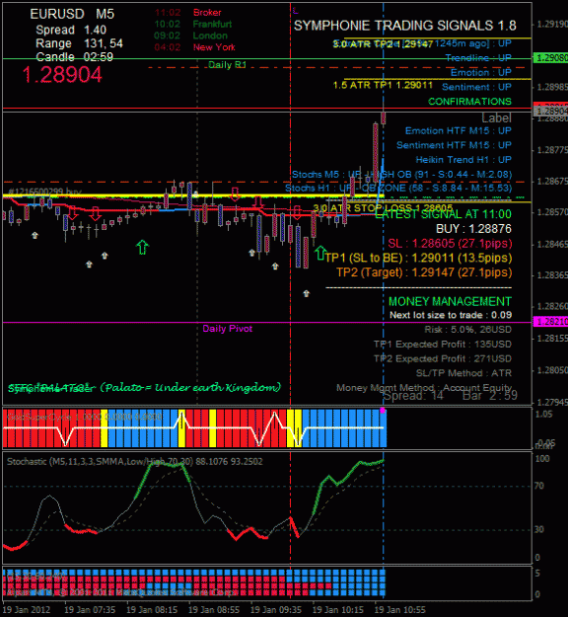Image resolution: width=568 pixels, height=617 pixels.
Task: Click the 3.0 ATR STOP LOSS 1.28605 label
Action: 383,207
